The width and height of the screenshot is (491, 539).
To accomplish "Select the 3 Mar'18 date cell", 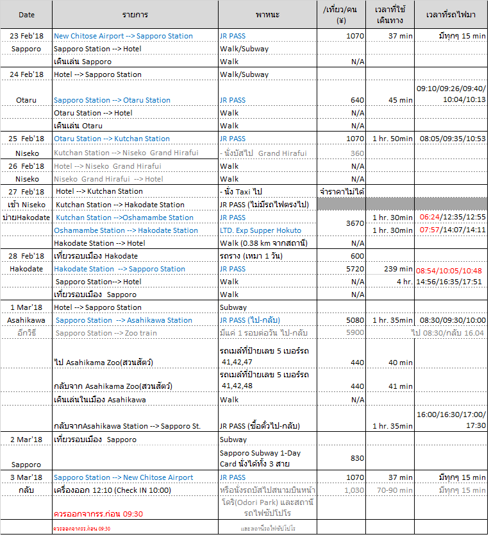I will 26,477.
